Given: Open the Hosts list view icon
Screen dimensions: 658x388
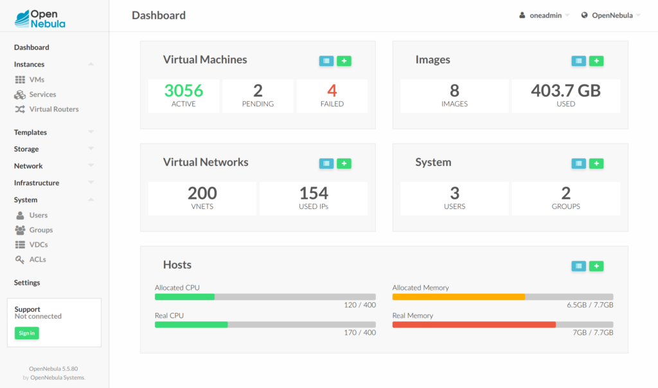Looking at the screenshot, I should (x=579, y=266).
